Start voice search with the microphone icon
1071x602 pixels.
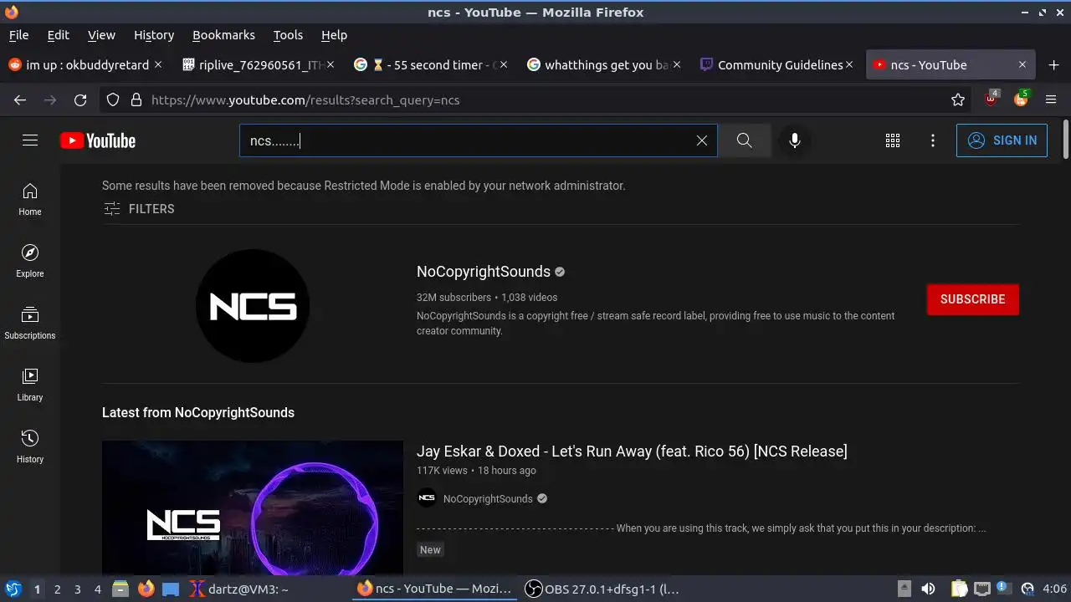[x=795, y=140]
